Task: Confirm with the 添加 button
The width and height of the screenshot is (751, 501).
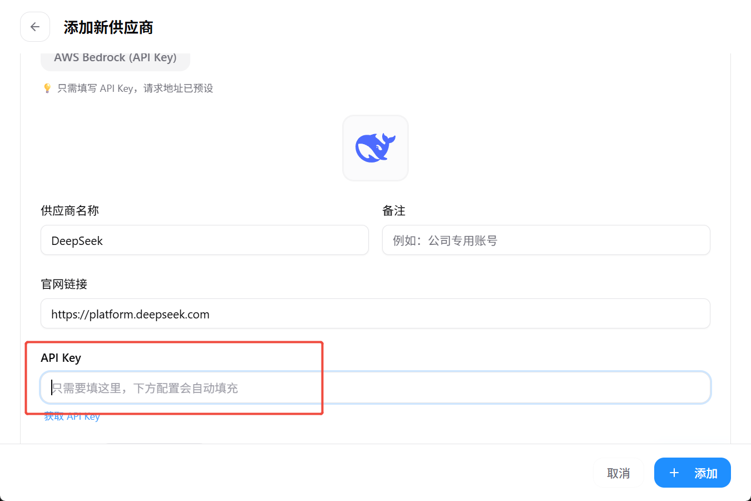Action: (693, 473)
